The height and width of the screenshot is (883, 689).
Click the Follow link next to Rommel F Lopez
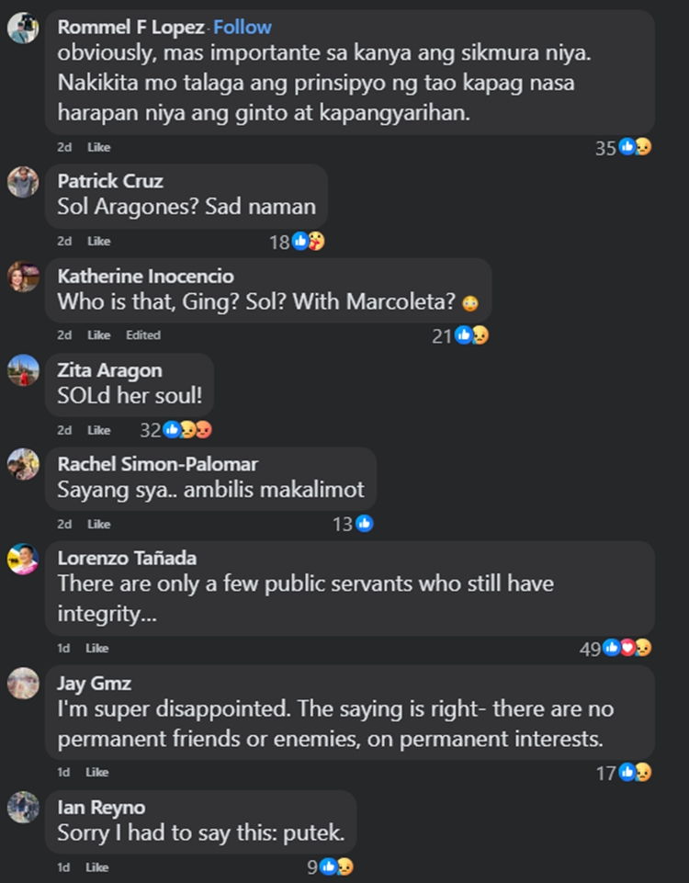(242, 27)
